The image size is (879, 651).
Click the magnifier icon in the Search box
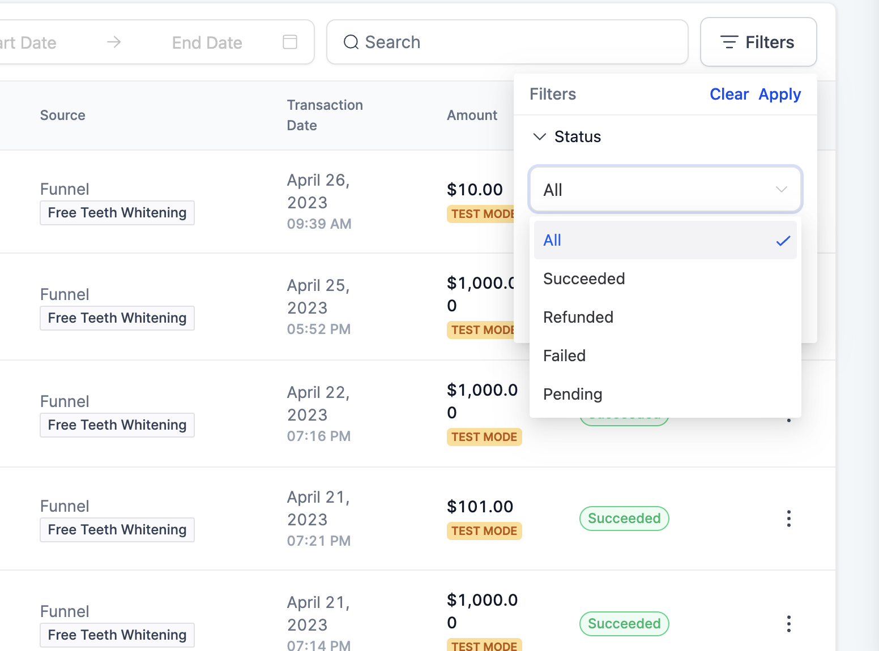(351, 42)
